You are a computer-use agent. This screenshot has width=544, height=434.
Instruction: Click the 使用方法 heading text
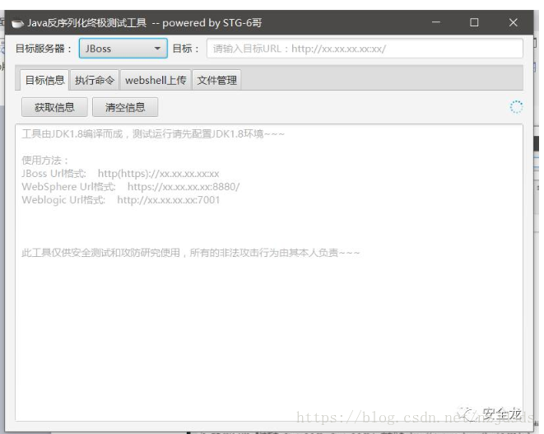click(44, 160)
